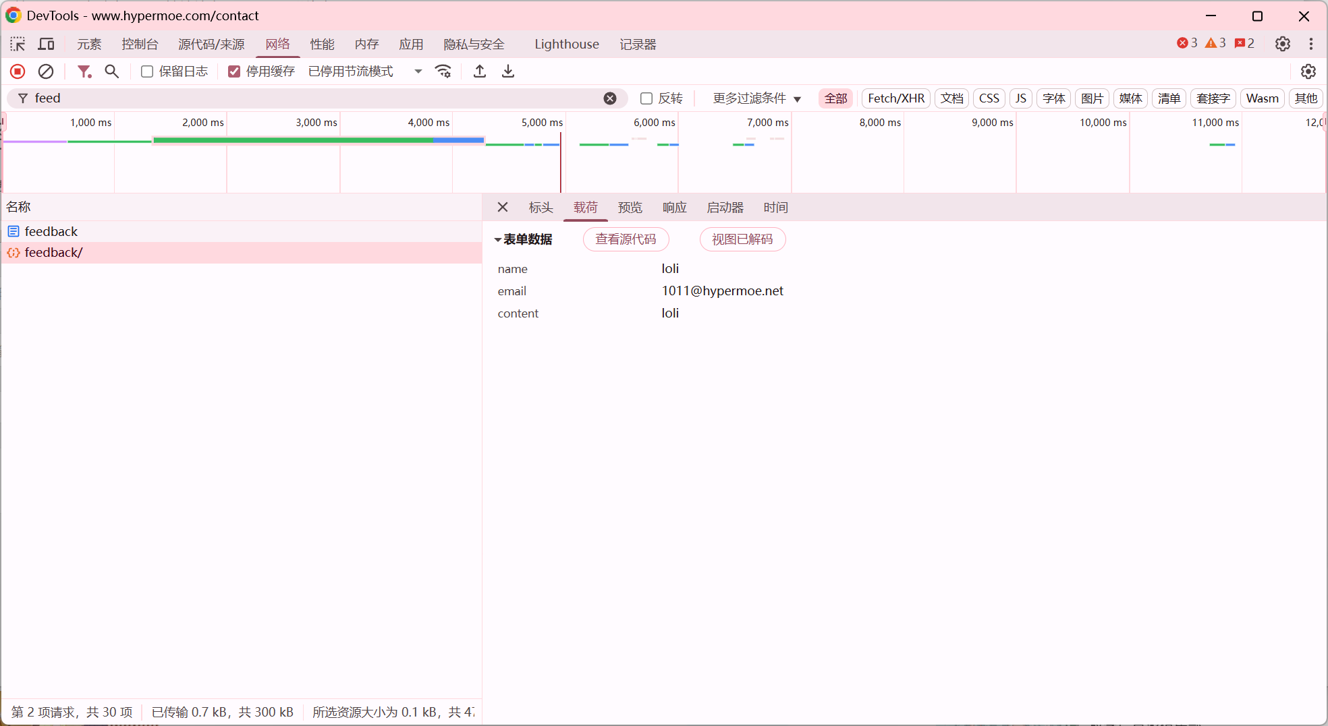This screenshot has height=726, width=1328.
Task: Open the Lighthouse panel tab
Action: point(567,44)
